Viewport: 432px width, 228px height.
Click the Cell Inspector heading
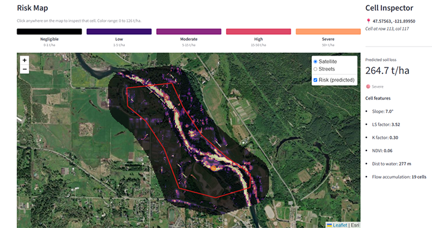pyautogui.click(x=389, y=8)
